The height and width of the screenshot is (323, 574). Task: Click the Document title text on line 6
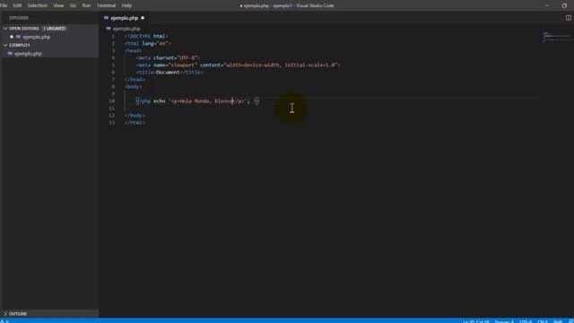click(168, 72)
